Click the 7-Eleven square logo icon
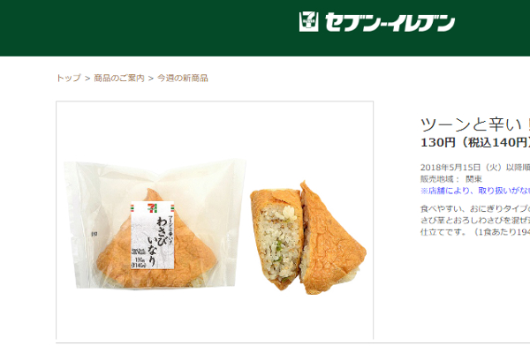This screenshot has width=530, height=353. click(308, 22)
